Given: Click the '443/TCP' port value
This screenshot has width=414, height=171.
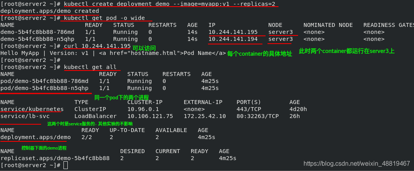Looking at the screenshot, I should pyautogui.click(x=249, y=109).
